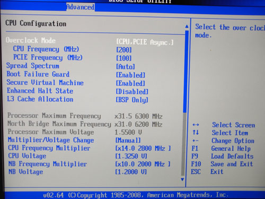Change the [x14.0 2800 MHz] multiplier value
This screenshot has height=199, width=265.
pyautogui.click(x=143, y=148)
